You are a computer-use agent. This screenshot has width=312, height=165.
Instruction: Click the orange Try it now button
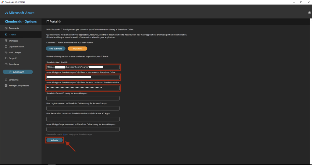pyautogui.click(x=77, y=49)
